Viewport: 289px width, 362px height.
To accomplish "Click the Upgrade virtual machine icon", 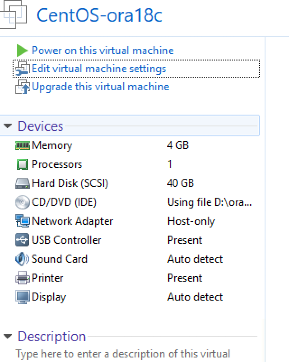I will click(23, 87).
